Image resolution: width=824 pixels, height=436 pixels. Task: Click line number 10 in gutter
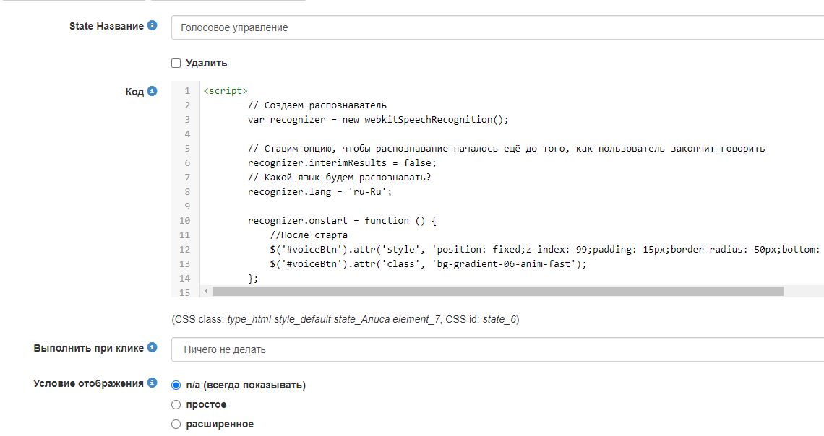(x=184, y=220)
